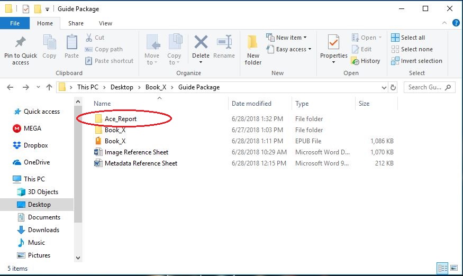The width and height of the screenshot is (463, 276).
Task: Switch to the Share tab
Action: click(x=76, y=23)
